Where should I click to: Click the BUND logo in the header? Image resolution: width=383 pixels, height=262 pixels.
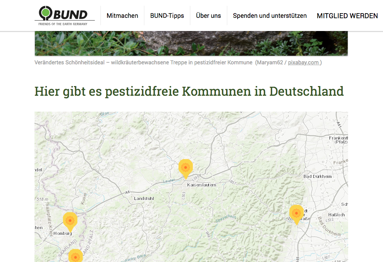[x=64, y=14]
